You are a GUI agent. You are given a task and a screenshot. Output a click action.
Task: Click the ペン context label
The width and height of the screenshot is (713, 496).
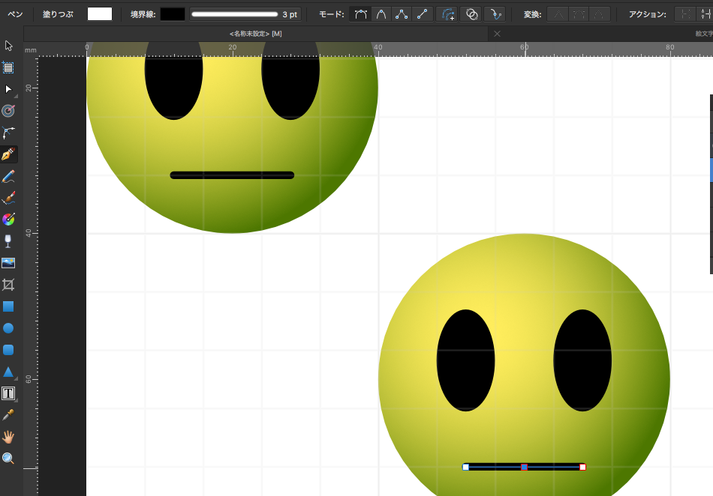(15, 14)
